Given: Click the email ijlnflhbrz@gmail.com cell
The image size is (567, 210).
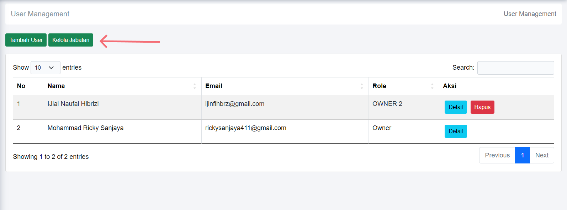Looking at the screenshot, I should (235, 104).
